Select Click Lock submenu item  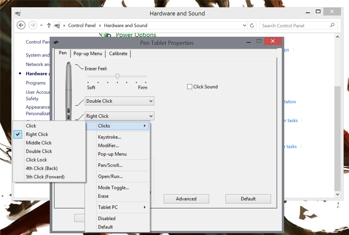tap(49, 160)
